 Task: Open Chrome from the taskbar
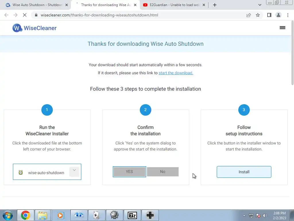(x=26, y=215)
